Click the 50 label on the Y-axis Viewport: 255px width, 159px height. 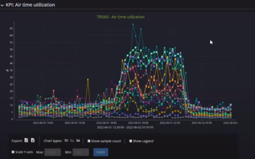11,49
